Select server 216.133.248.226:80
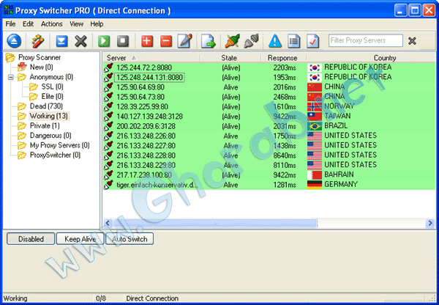439x305 pixels. pos(146,136)
